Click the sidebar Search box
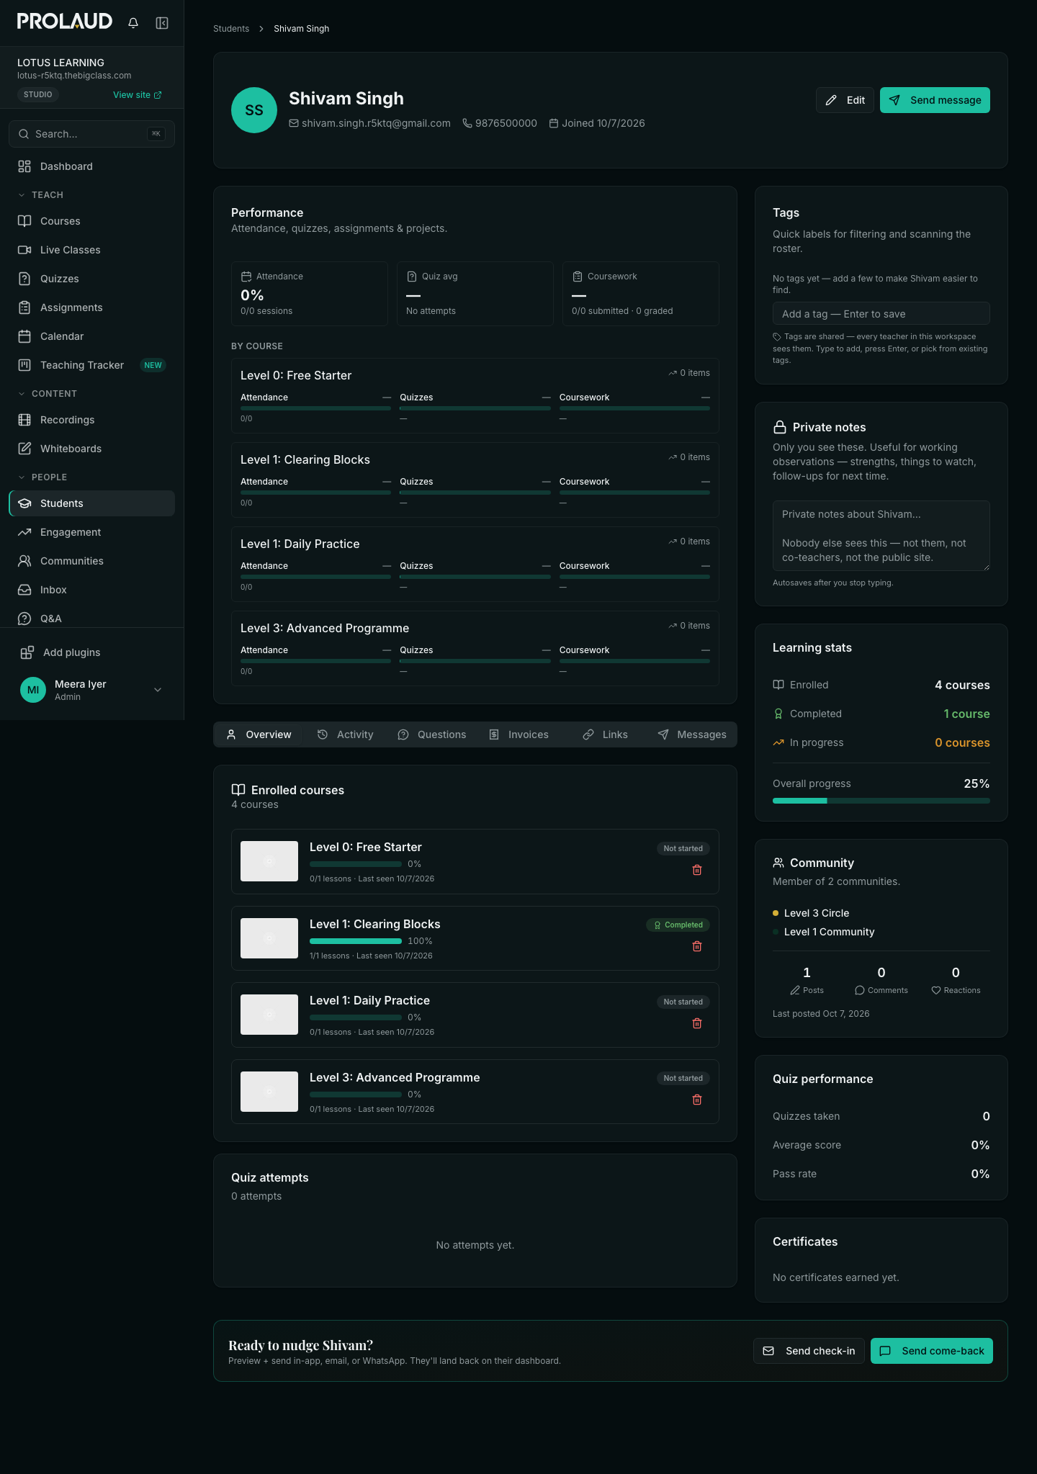The width and height of the screenshot is (1037, 1474). pos(91,134)
